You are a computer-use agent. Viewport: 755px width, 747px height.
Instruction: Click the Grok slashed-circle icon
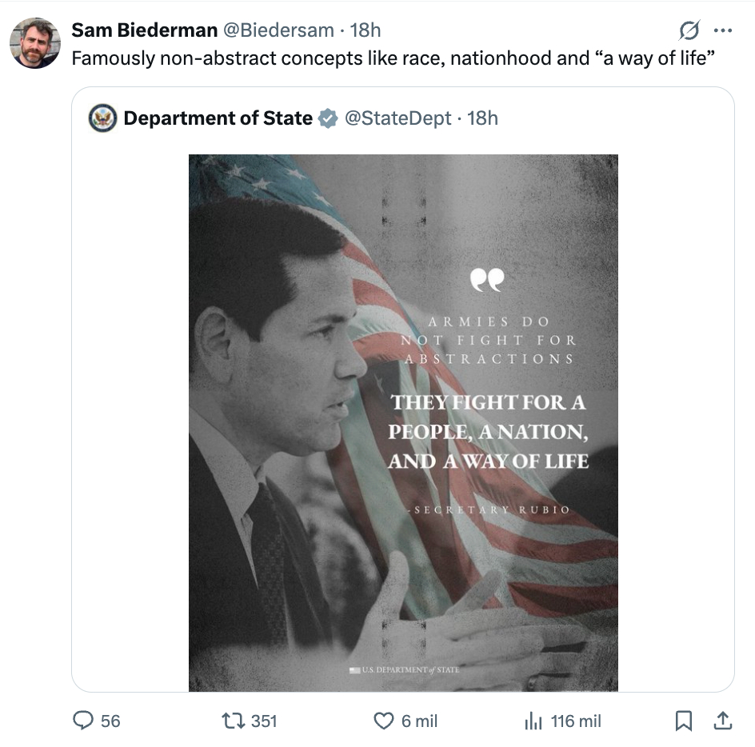[689, 30]
